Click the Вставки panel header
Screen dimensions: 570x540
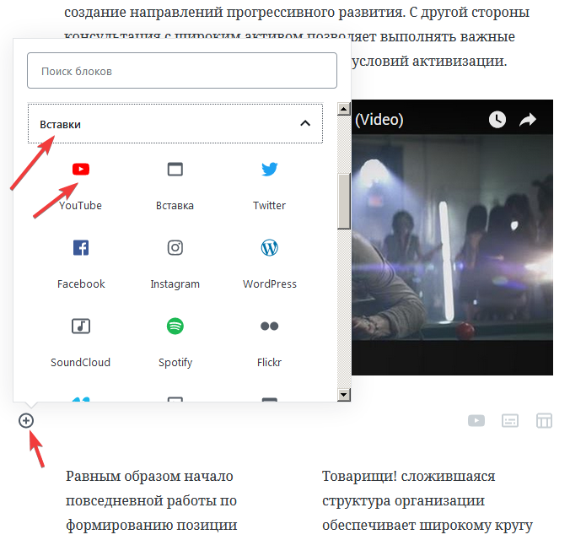[175, 123]
